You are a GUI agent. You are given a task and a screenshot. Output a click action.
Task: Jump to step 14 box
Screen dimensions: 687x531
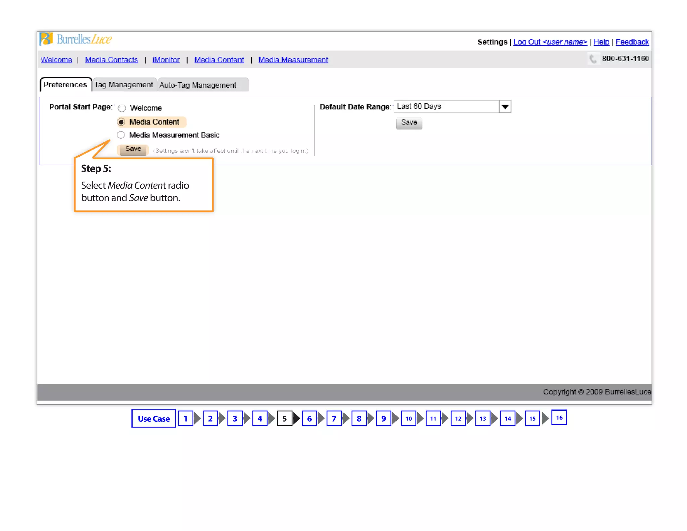tap(508, 419)
